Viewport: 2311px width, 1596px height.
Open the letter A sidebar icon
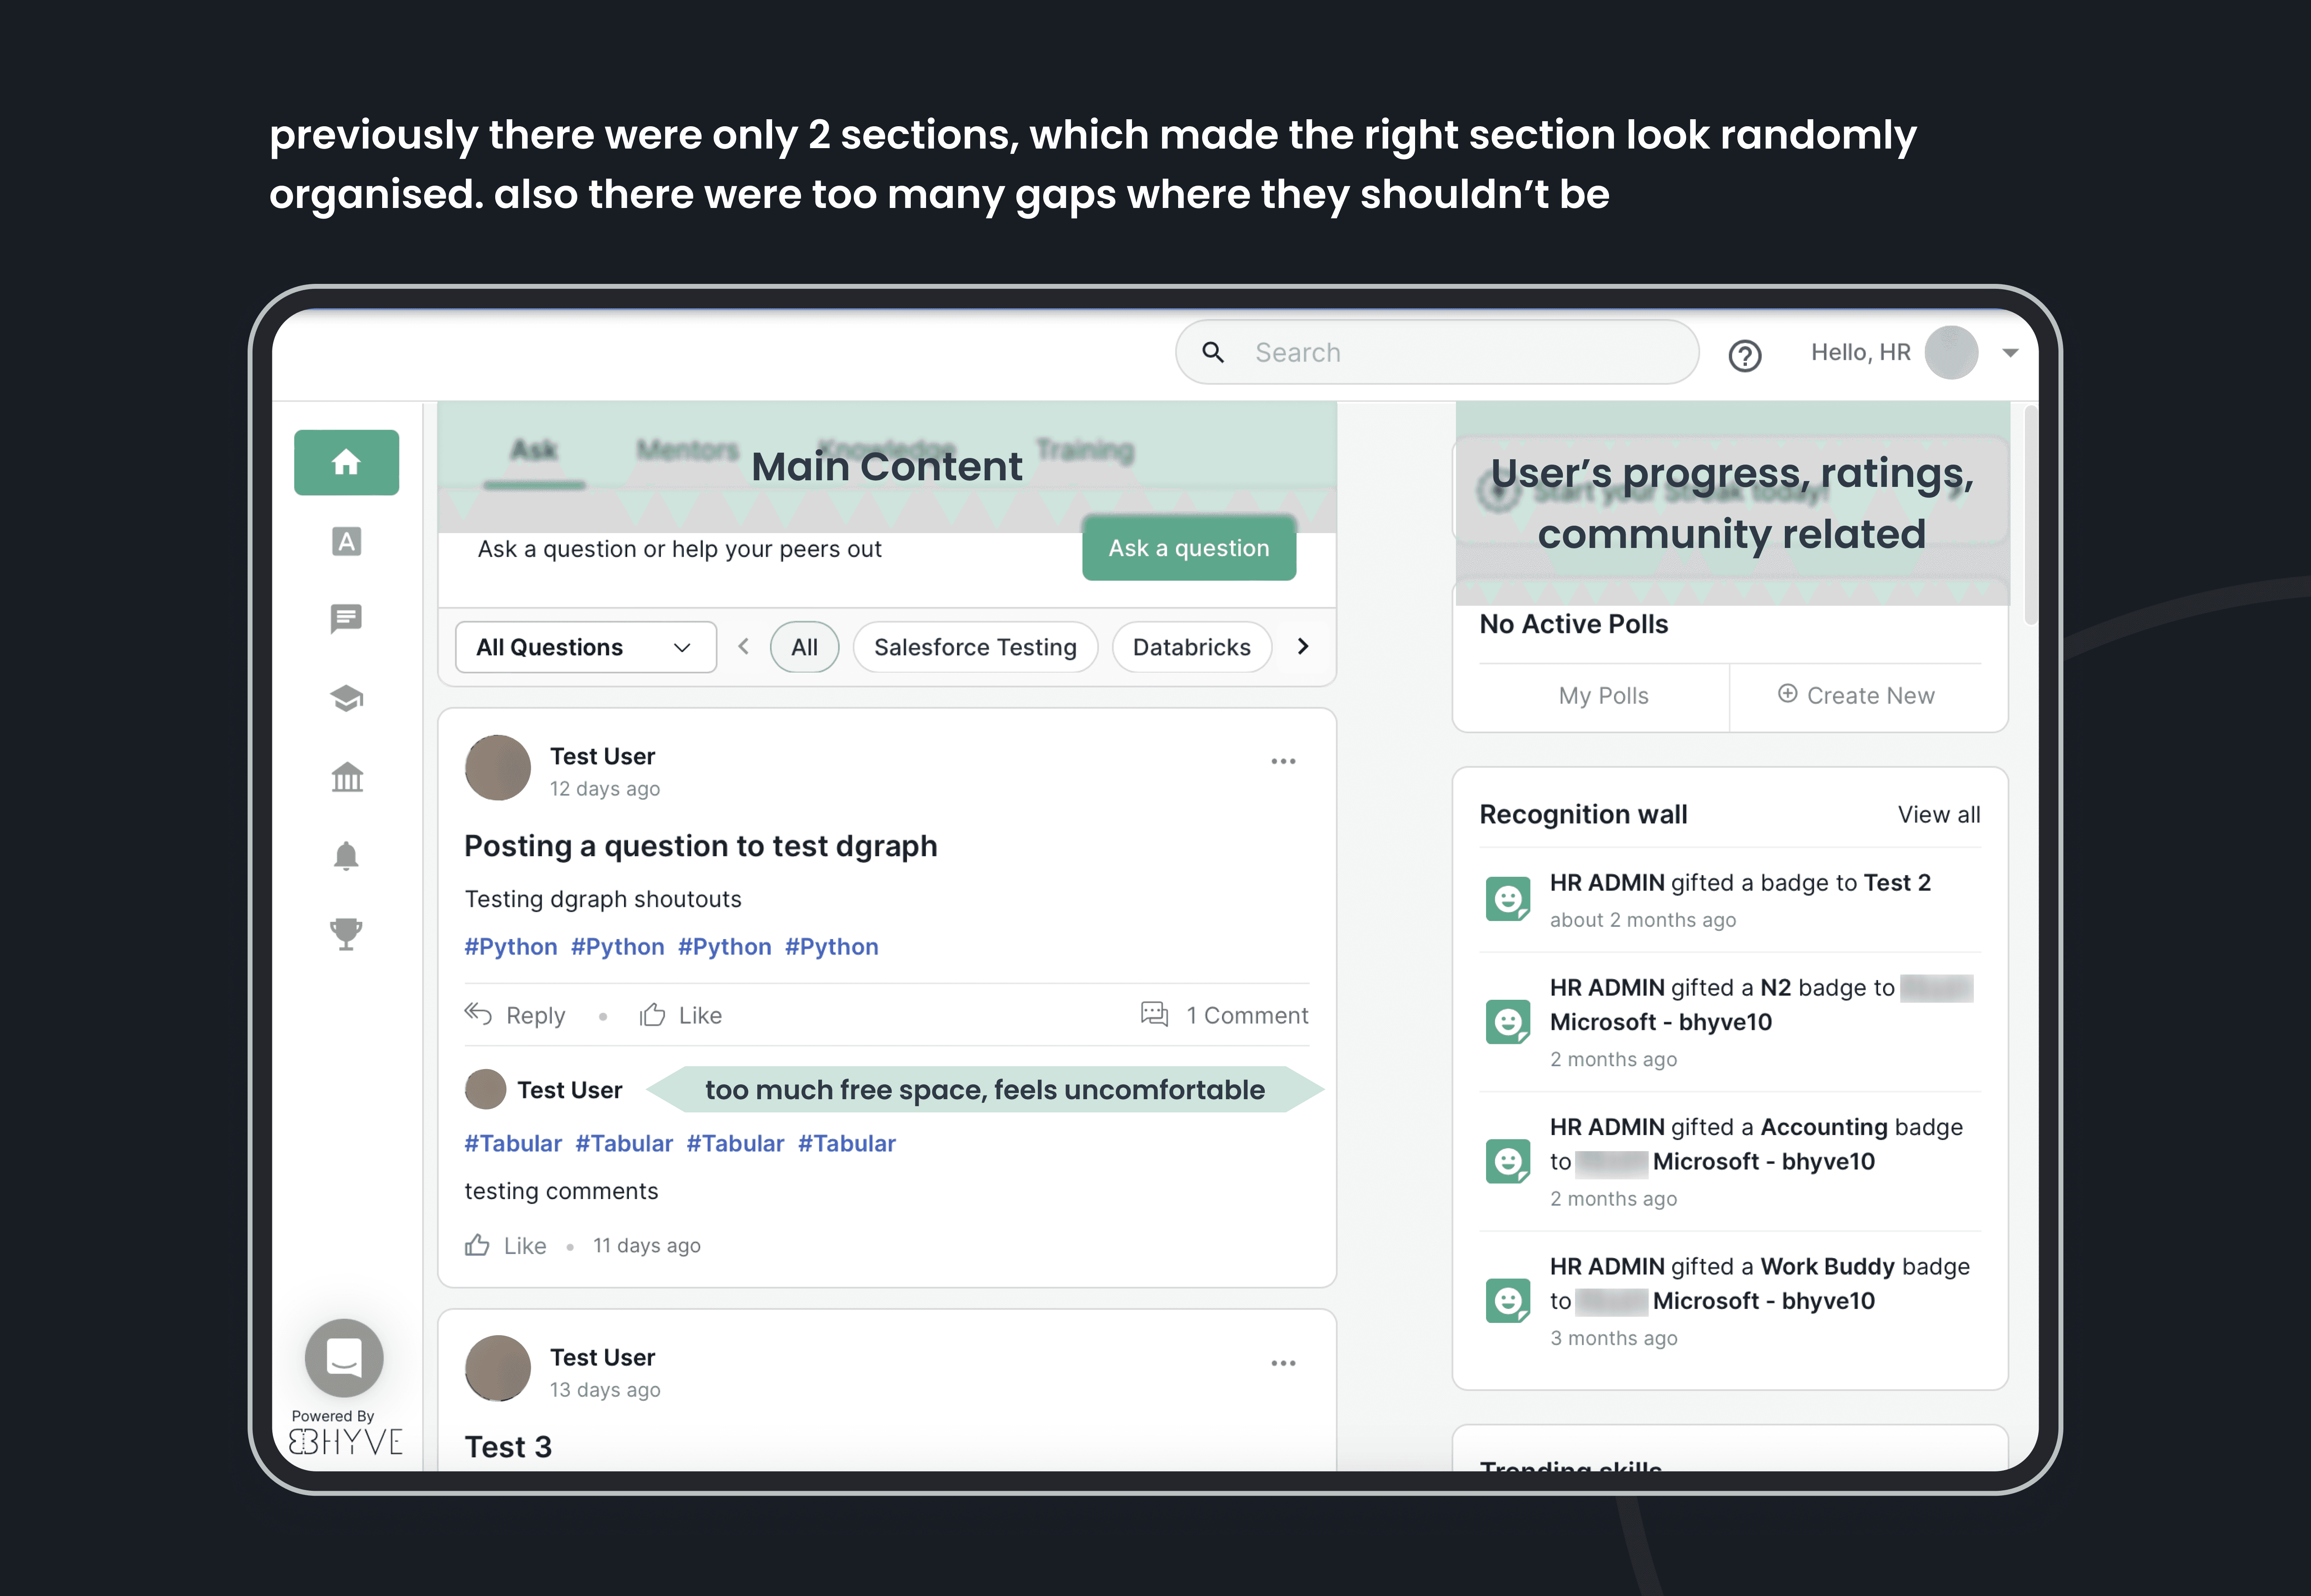(346, 541)
